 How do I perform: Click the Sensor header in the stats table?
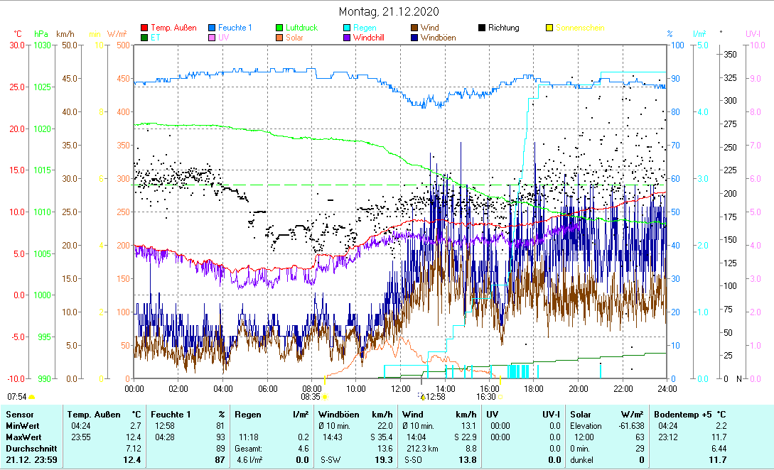[x=19, y=413]
